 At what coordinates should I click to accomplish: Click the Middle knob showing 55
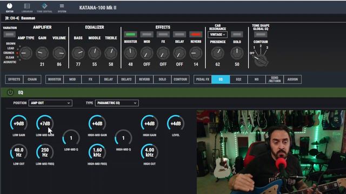tap(95, 53)
